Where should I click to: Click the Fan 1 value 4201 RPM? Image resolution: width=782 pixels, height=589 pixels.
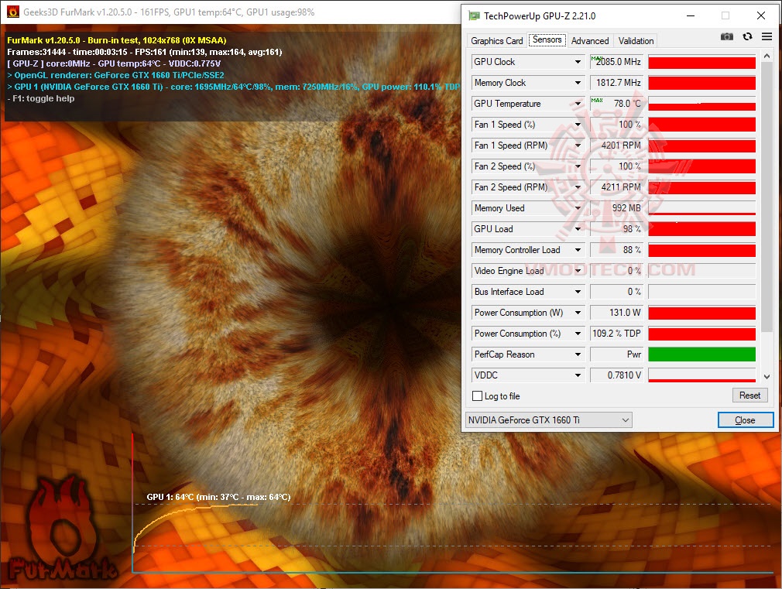616,146
